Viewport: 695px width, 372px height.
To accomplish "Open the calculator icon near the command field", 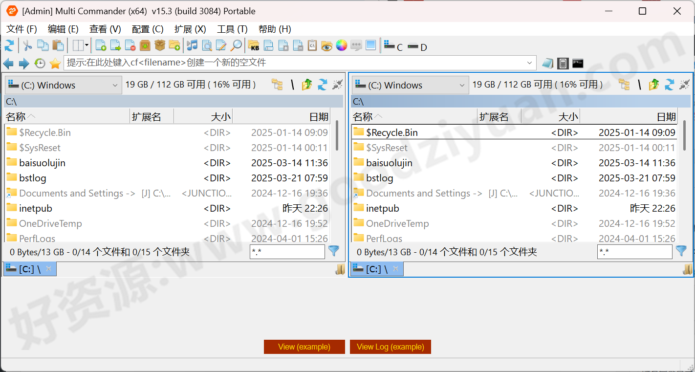I will (x=563, y=63).
